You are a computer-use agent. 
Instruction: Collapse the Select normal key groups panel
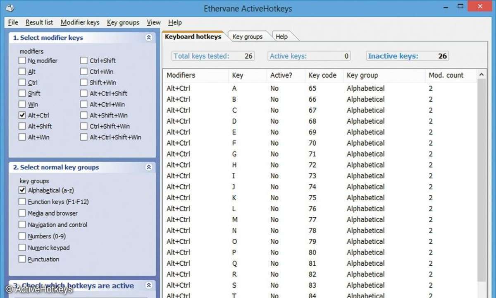[149, 168]
